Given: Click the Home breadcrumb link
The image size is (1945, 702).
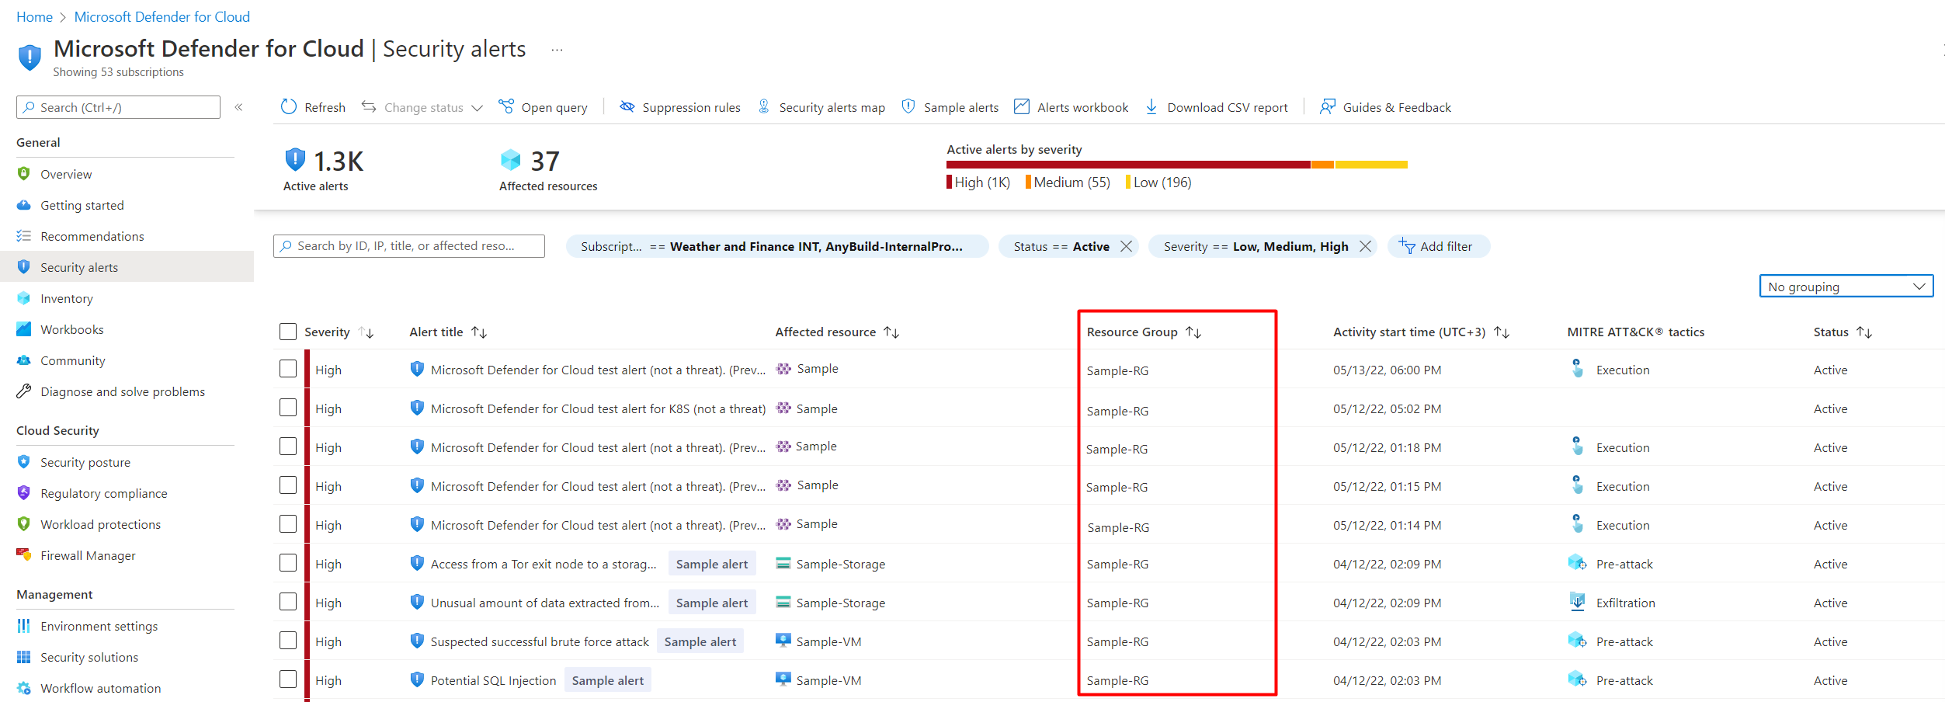Looking at the screenshot, I should coord(34,17).
